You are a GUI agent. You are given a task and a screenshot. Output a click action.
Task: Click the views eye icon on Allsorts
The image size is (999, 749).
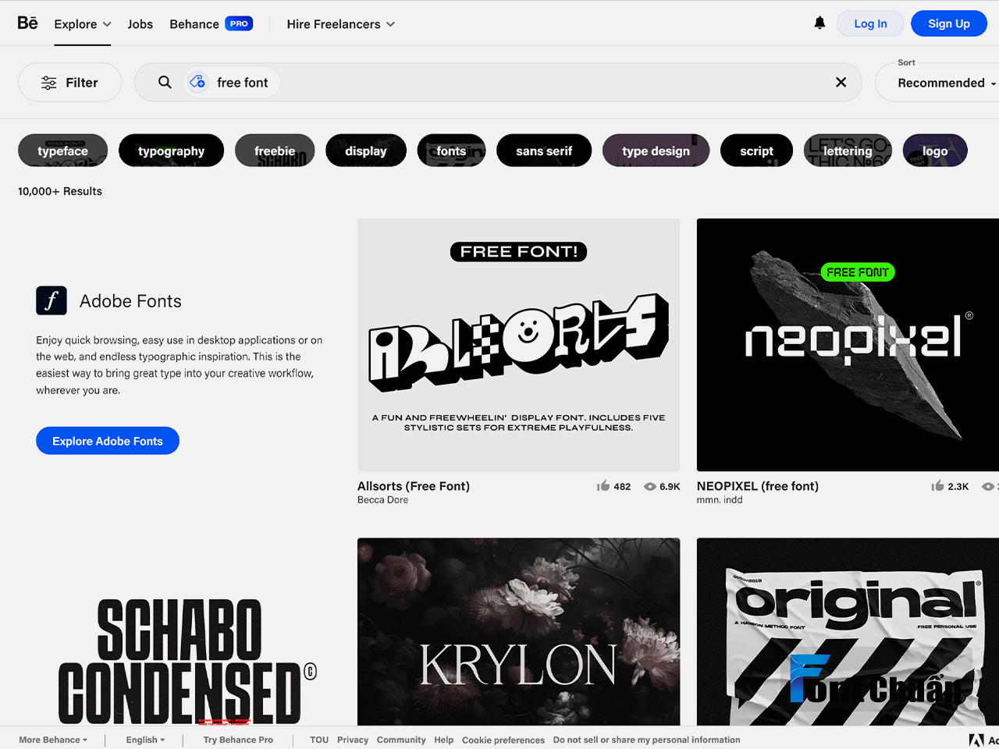649,486
